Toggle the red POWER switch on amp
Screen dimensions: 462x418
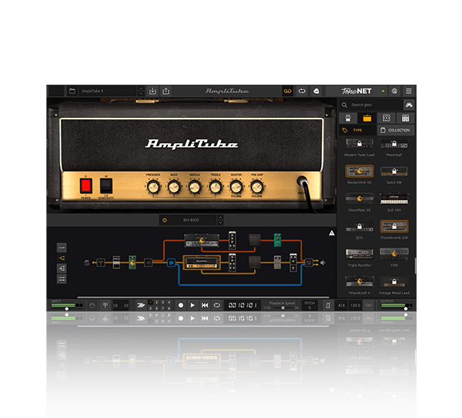86,186
